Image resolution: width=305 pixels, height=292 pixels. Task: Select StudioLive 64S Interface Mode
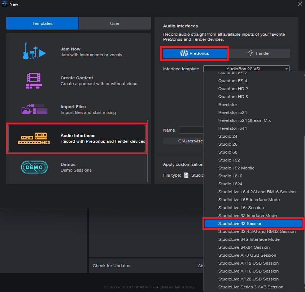(x=254, y=239)
